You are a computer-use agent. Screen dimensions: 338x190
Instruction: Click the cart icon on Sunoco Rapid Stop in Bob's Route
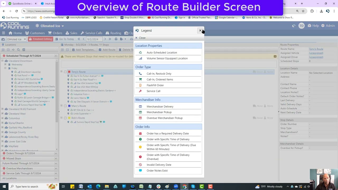[101, 122]
